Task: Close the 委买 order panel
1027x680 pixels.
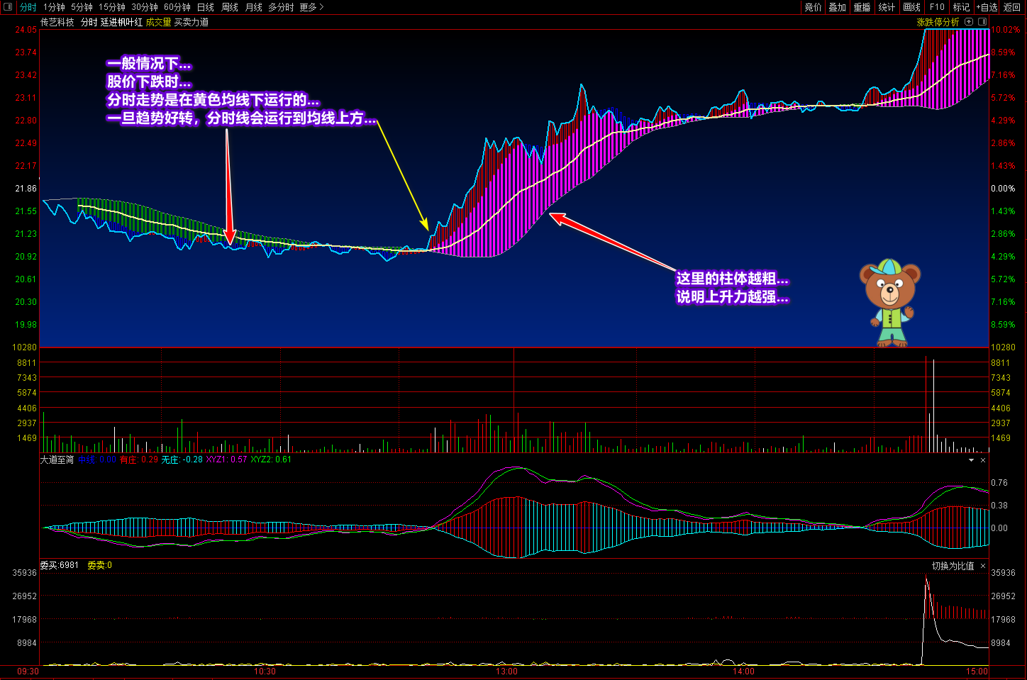Action: coord(983,566)
